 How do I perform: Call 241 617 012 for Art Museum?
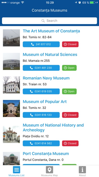click(41, 44)
